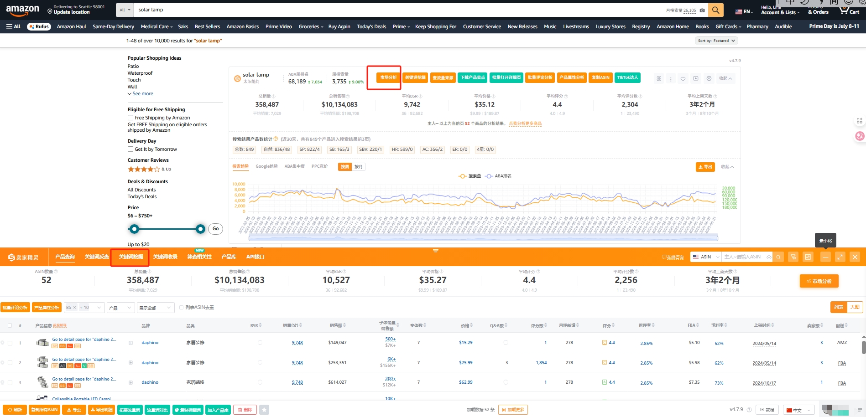Check Free Shipping by Amazon checkbox

tap(130, 118)
